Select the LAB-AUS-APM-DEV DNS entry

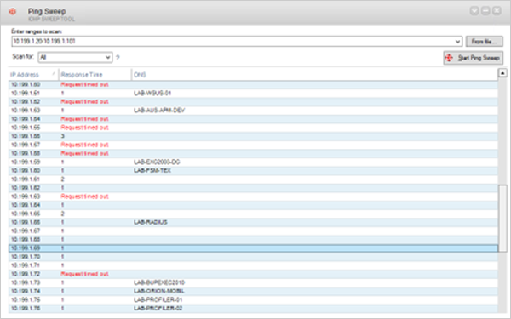[159, 111]
